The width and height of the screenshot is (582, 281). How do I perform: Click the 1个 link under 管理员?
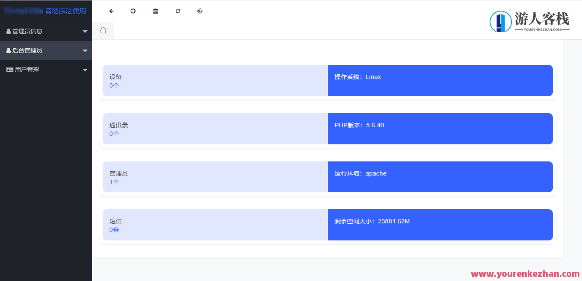[113, 182]
